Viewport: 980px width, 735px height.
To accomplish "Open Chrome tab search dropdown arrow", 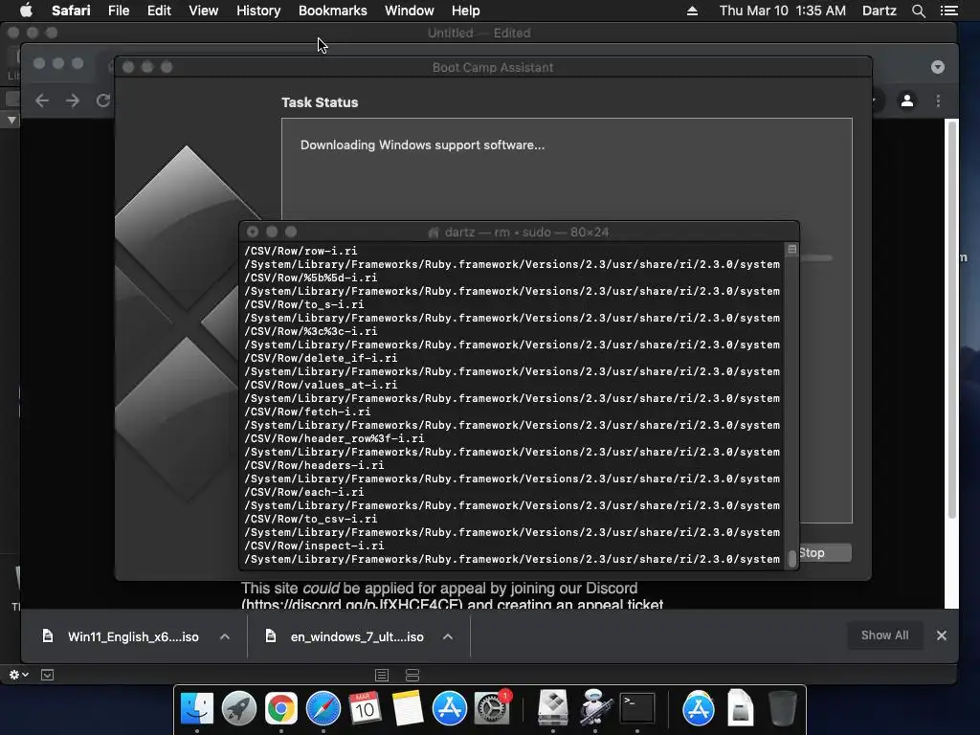I will coord(938,68).
